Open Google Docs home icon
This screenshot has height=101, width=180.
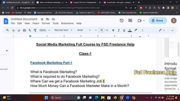point(6,21)
